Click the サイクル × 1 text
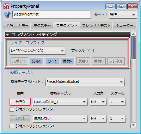Viewport: 141px width, 134px height. pyautogui.click(x=83, y=50)
